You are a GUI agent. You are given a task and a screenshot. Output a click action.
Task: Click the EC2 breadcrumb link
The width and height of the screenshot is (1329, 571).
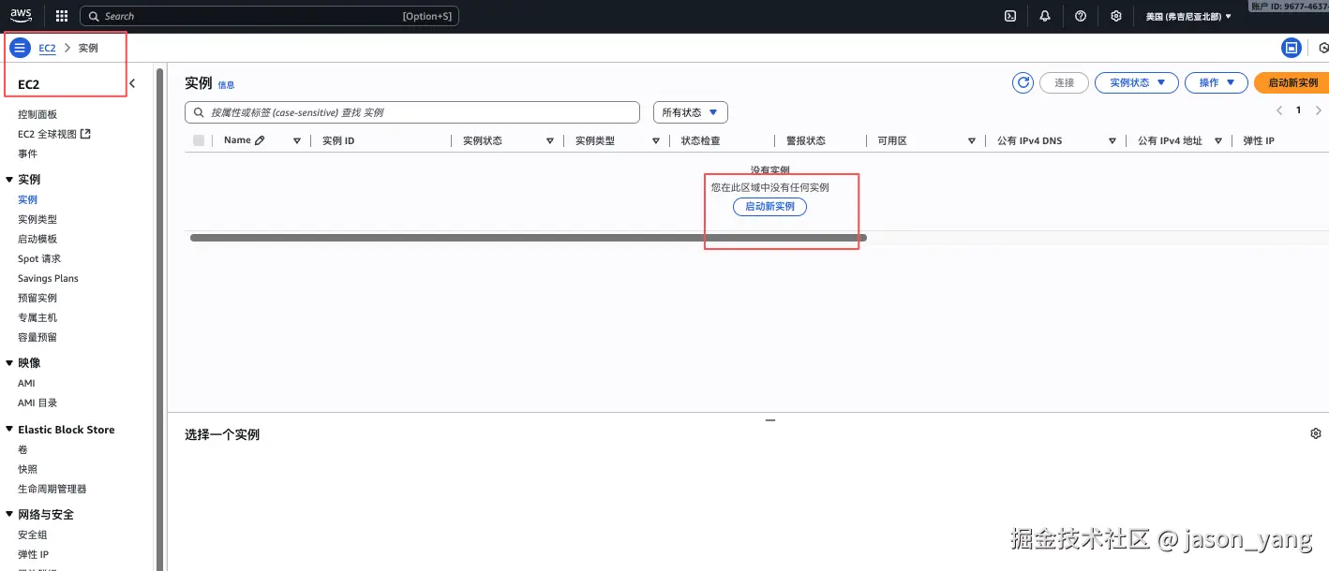coord(47,48)
